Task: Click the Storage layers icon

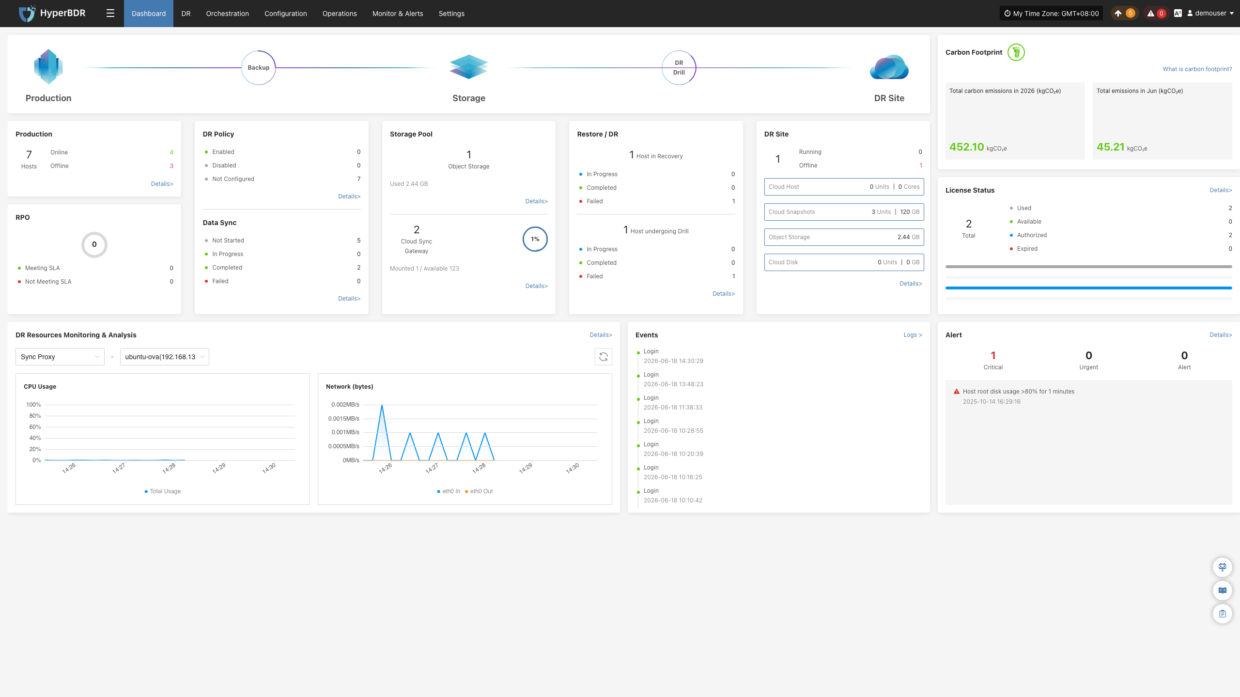Action: coord(468,67)
